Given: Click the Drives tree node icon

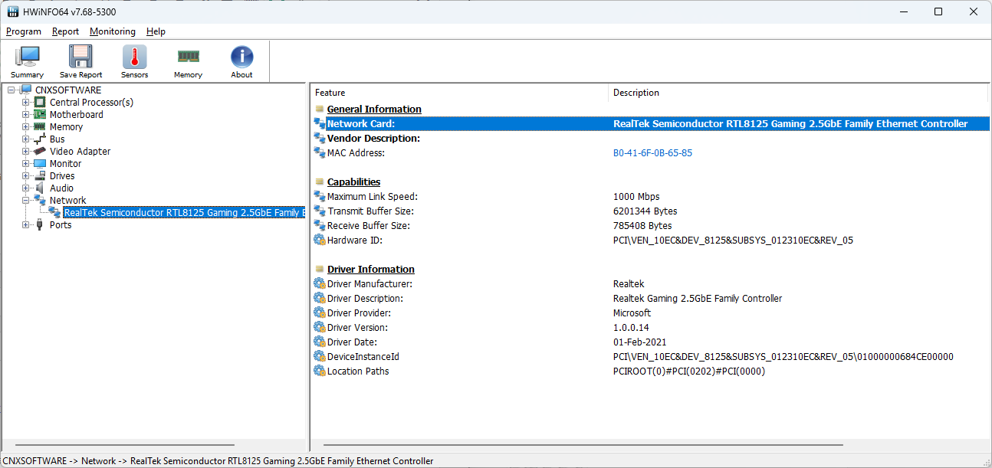Looking at the screenshot, I should click(39, 176).
